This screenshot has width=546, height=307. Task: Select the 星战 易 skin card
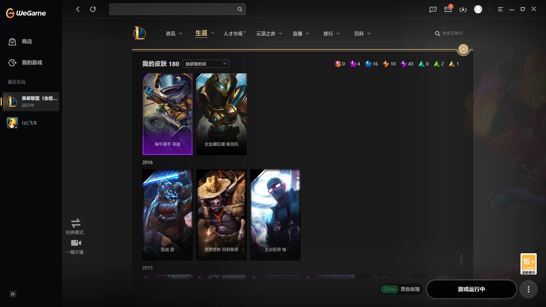click(168, 215)
